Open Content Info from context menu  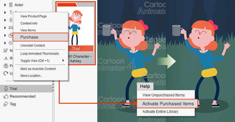(29, 23)
